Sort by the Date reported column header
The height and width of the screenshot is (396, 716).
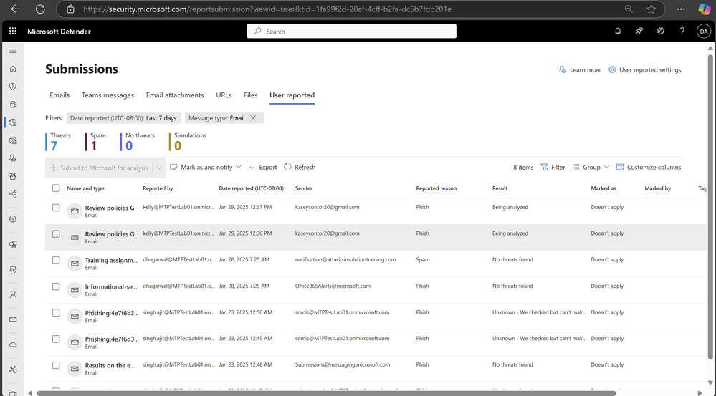(x=251, y=188)
